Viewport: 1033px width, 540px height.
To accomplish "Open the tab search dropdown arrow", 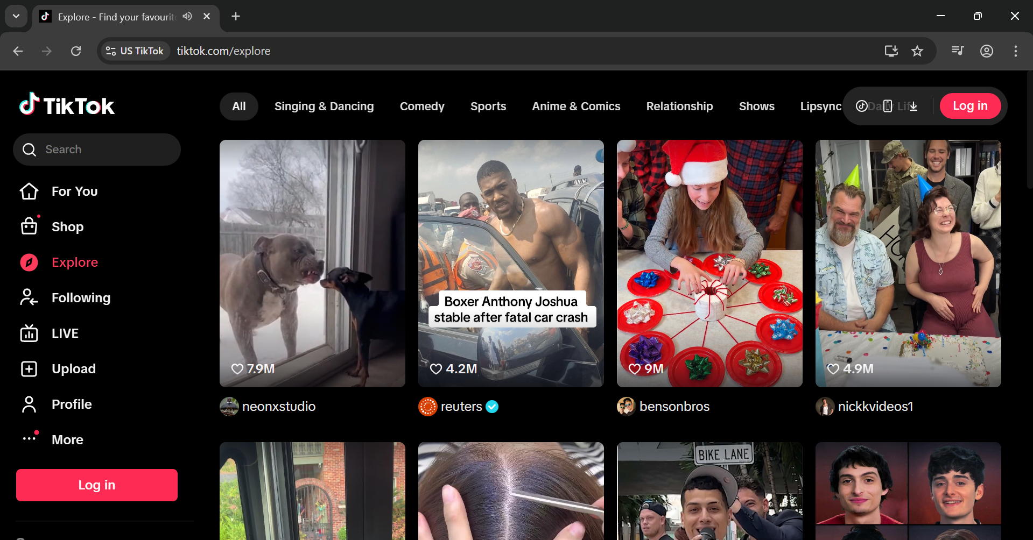I will pyautogui.click(x=16, y=16).
